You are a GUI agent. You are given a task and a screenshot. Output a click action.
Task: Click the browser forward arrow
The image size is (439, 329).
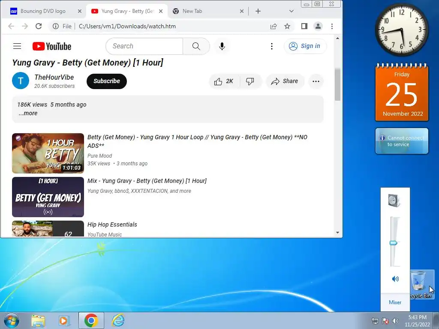click(x=25, y=26)
